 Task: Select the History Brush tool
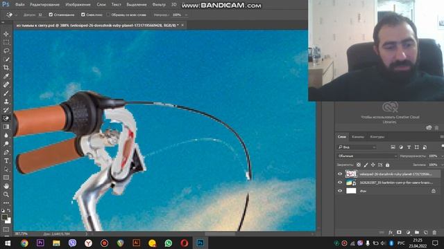(x=6, y=110)
